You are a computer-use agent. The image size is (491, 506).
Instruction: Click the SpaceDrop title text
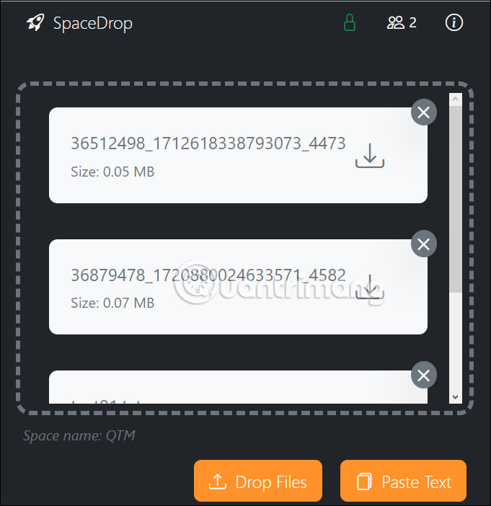[x=92, y=24]
